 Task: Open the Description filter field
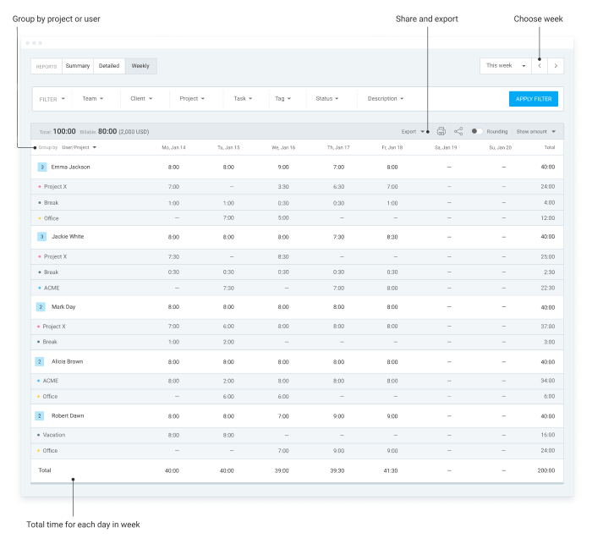coord(385,99)
